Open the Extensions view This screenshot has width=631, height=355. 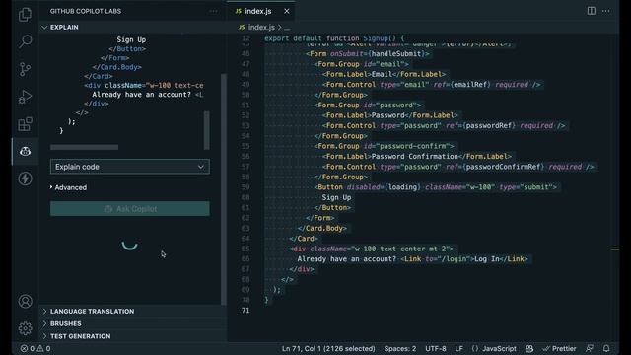(25, 124)
